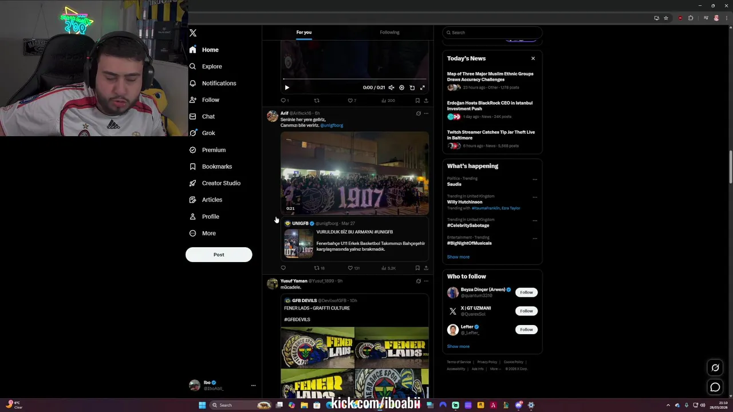Open options for the #CelebritySabotage trend

(535, 220)
